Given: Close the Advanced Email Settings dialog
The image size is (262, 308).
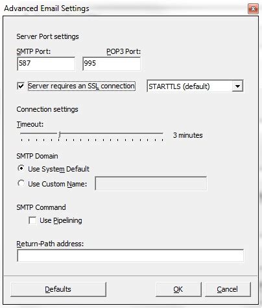Looking at the screenshot, I should pyautogui.click(x=253, y=8).
